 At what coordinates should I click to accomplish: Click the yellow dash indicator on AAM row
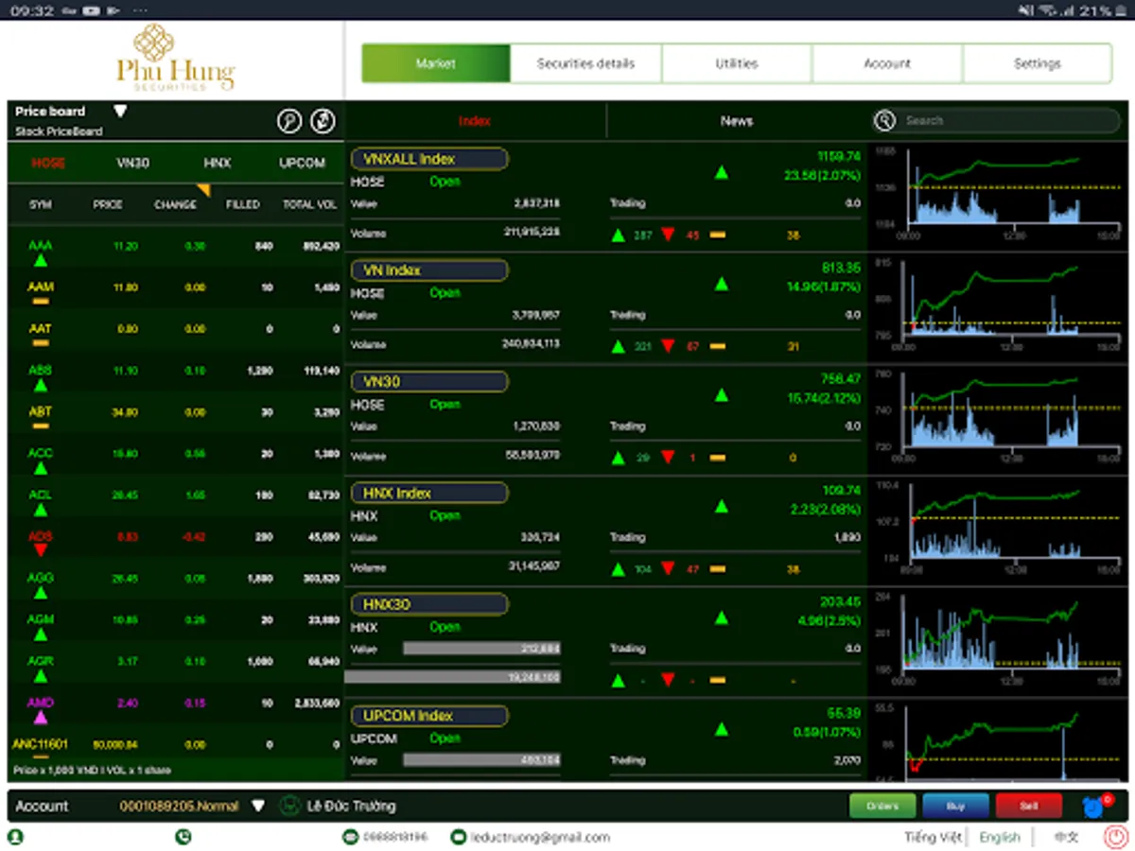pos(40,299)
